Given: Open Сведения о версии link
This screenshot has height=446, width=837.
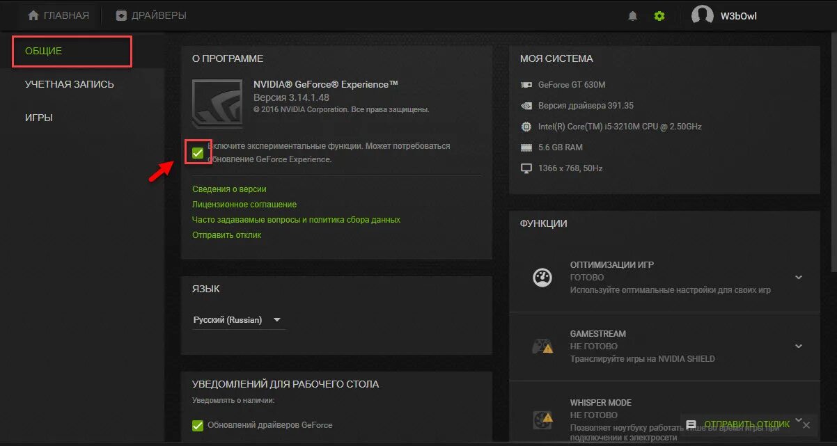Looking at the screenshot, I should coord(229,189).
